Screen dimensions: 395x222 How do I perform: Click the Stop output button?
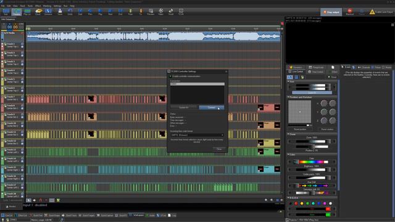[331, 12]
